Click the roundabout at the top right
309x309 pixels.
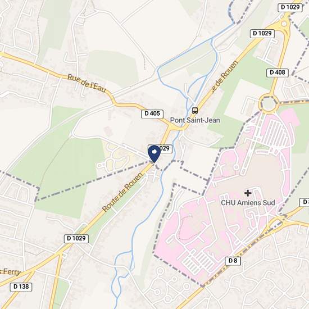pos(284,24)
